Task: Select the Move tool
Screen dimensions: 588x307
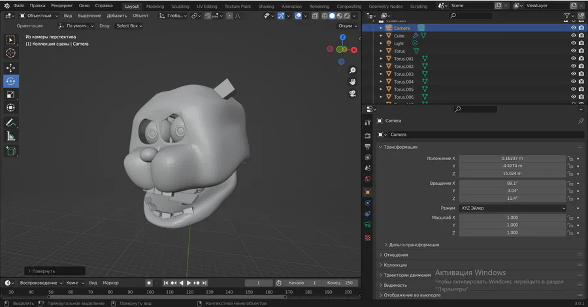Action: (x=11, y=68)
